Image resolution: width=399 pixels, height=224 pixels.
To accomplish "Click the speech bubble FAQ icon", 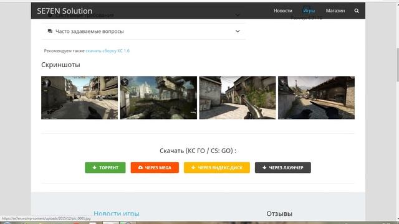I will 50,31.
